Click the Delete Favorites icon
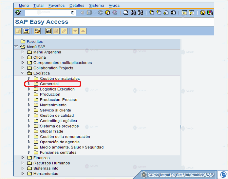228x179 pixels. [x=56, y=31]
